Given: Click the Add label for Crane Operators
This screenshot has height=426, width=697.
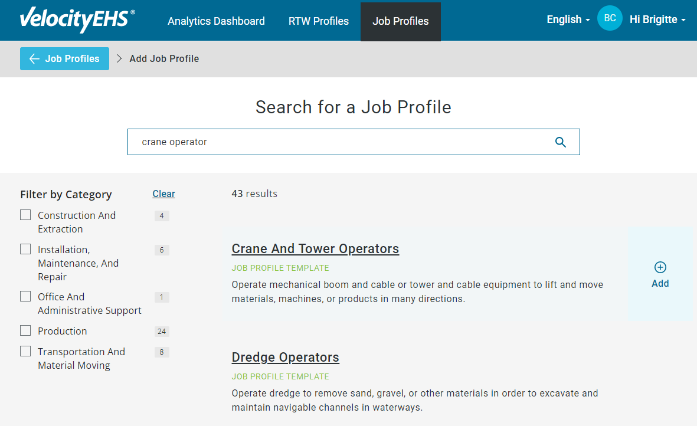Looking at the screenshot, I should coord(660,283).
